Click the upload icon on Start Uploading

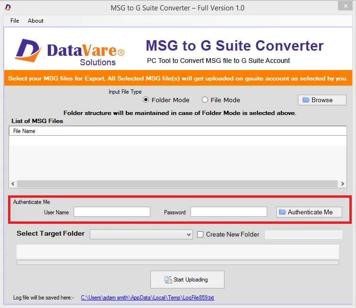(168, 280)
